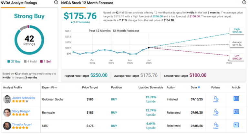Click the Average Price Target $175.76 value
Viewport: 248px width, 134px height.
click(x=149, y=75)
